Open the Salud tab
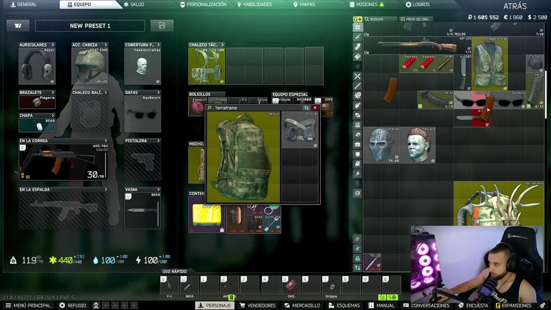Screen dimensions: 551x310 (134, 4)
